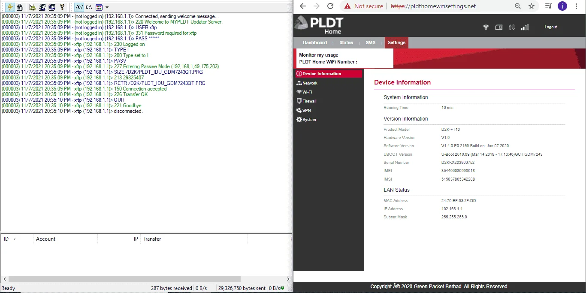
Task: Click the Serial Number value D2KKX203908752
Action: click(458, 163)
